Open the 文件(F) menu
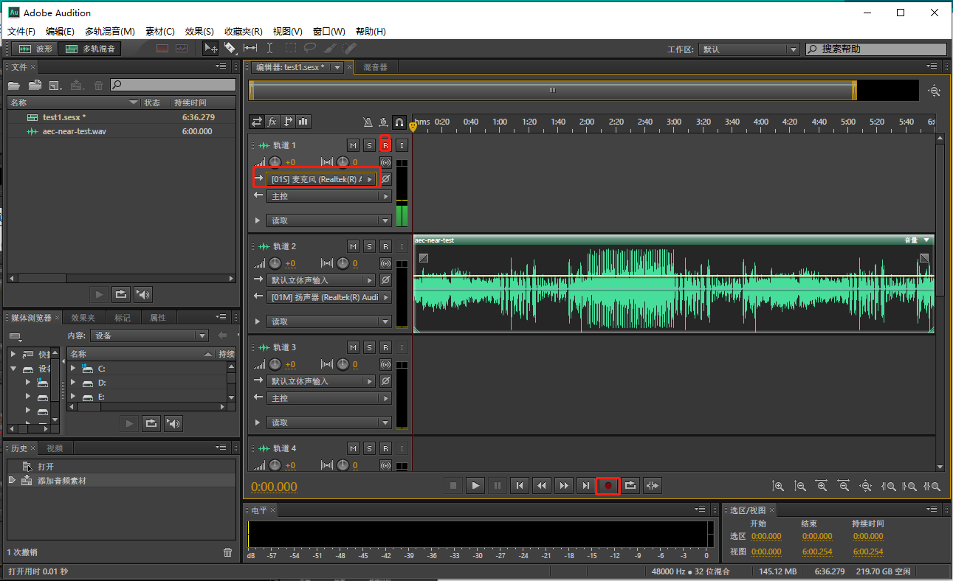This screenshot has width=953, height=581. [x=21, y=32]
